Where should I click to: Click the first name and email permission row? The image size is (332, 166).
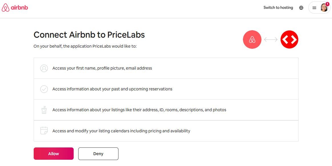[x=166, y=68]
